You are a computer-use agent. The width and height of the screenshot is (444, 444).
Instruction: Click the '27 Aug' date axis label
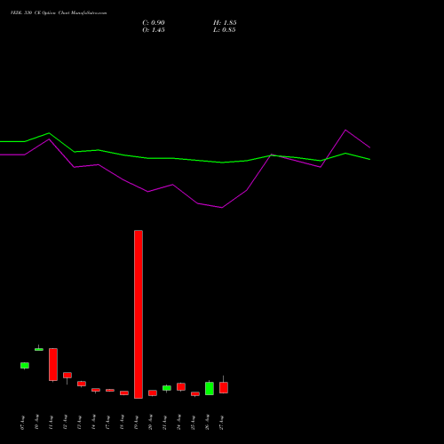point(221,423)
